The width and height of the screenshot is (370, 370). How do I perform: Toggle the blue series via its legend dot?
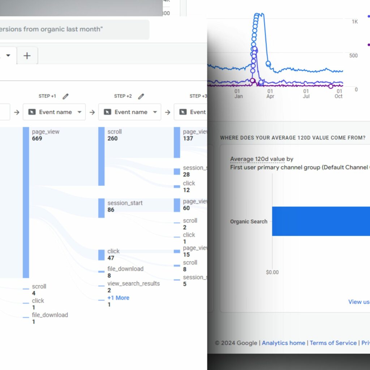(x=368, y=16)
